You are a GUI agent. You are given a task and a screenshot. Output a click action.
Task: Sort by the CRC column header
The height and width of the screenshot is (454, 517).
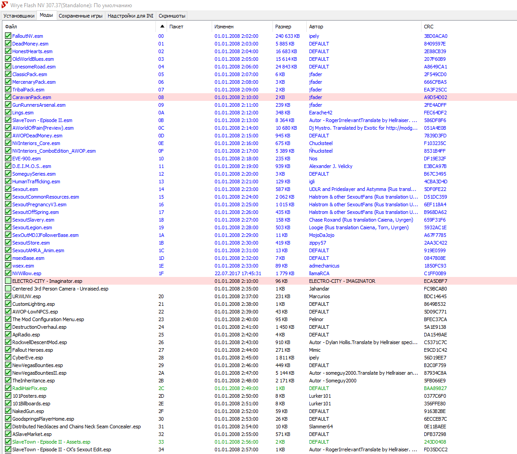pos(429,27)
